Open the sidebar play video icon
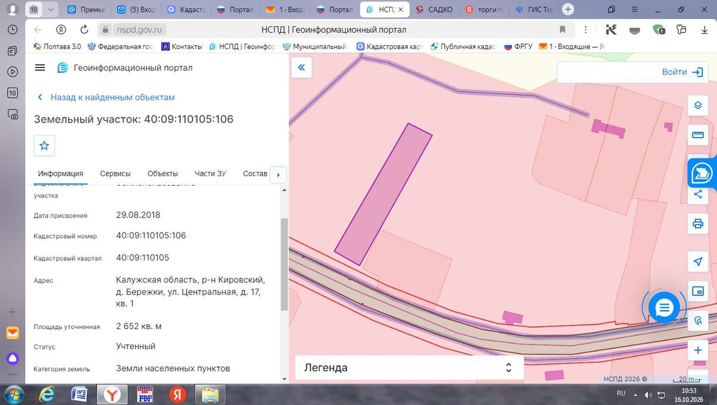 click(x=13, y=72)
